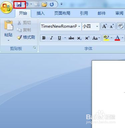Open the Office button menu
125x128 pixels.
pyautogui.click(x=6, y=7)
